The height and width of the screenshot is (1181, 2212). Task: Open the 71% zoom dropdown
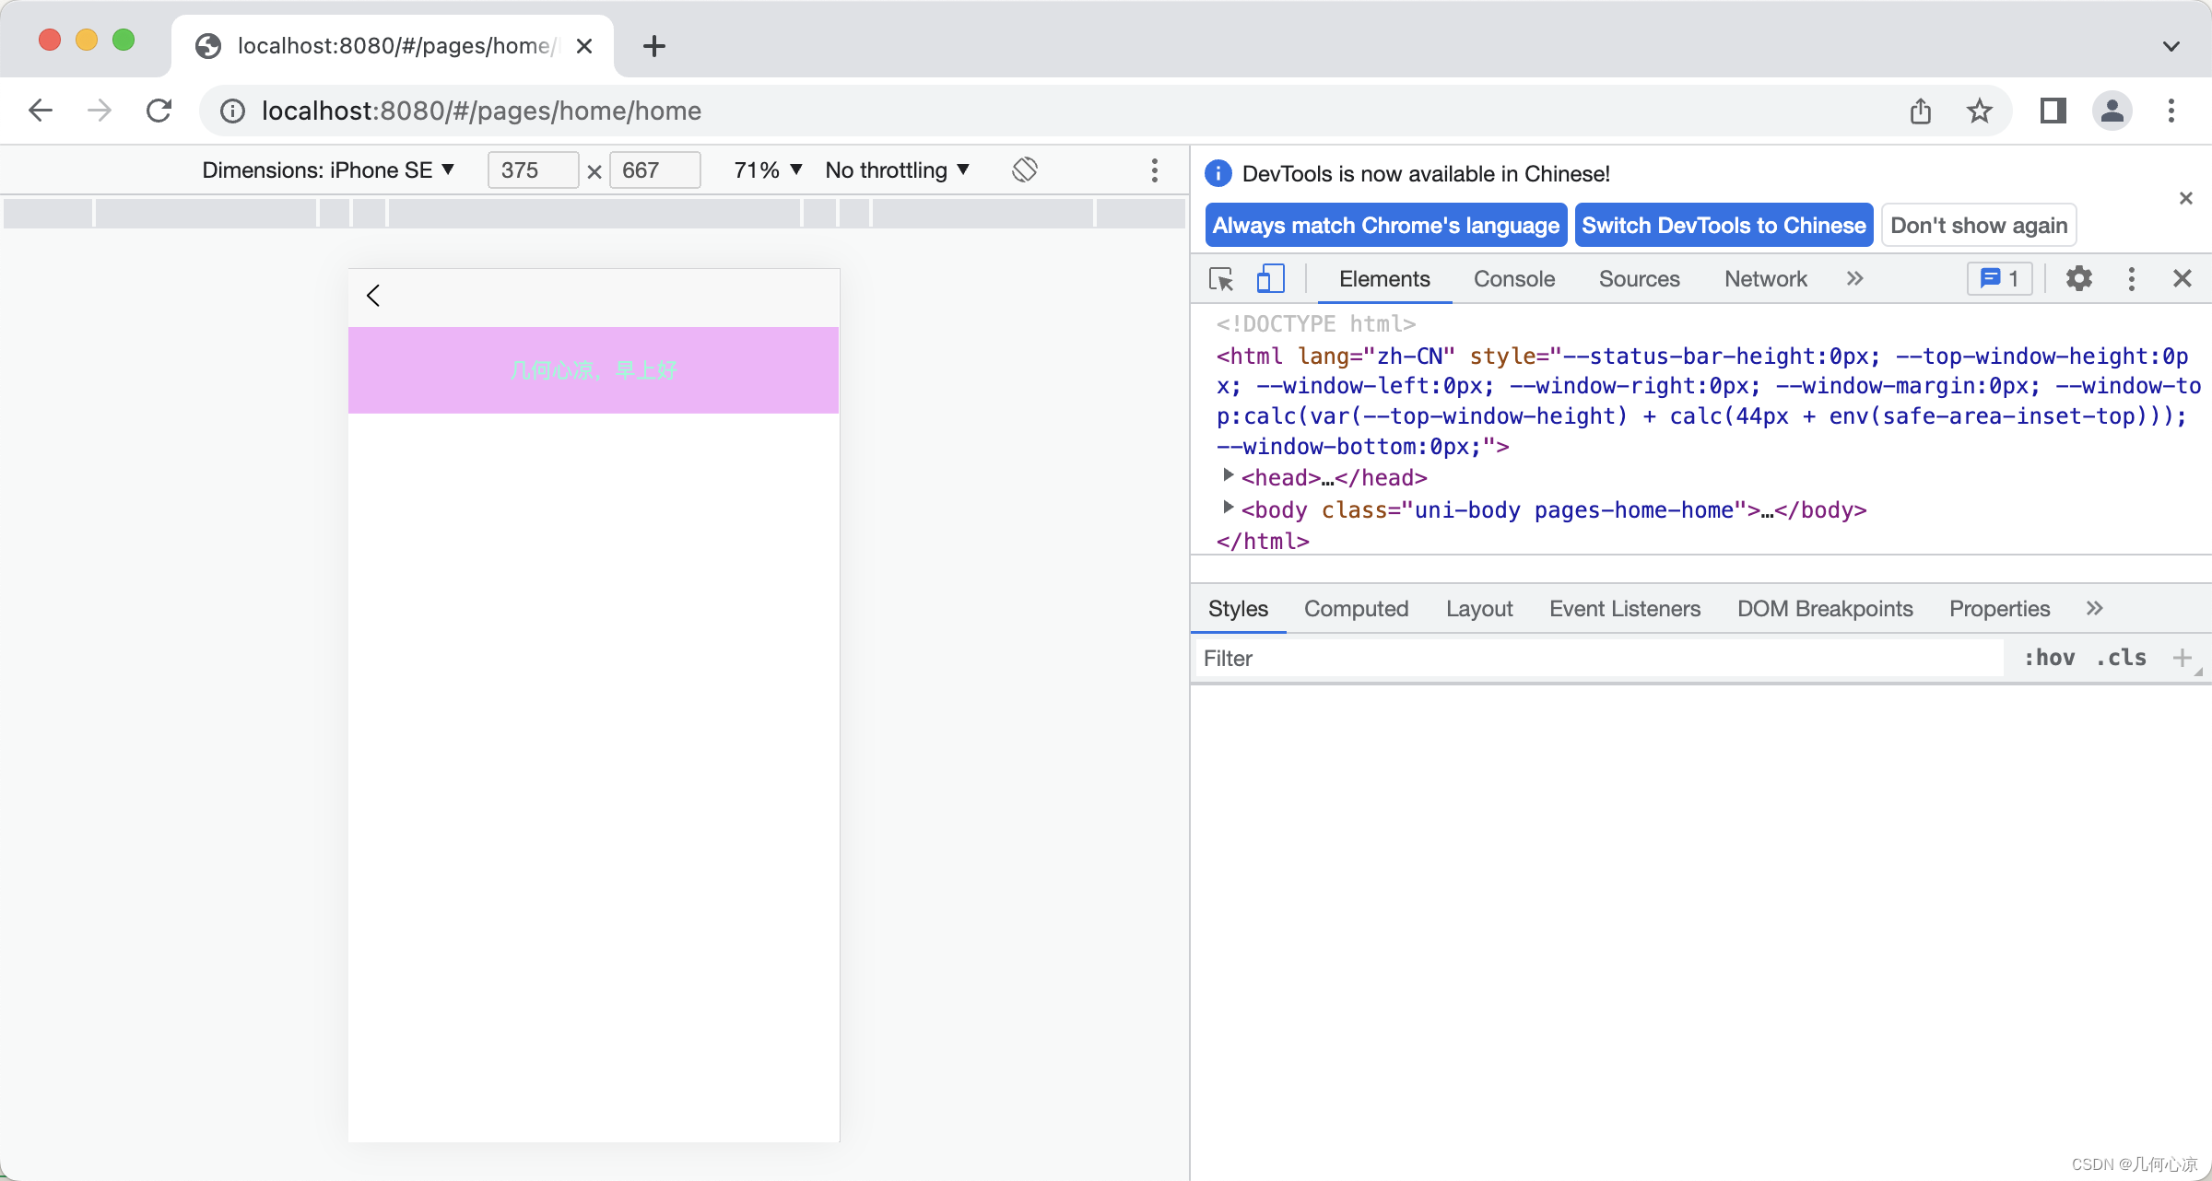pyautogui.click(x=768, y=170)
